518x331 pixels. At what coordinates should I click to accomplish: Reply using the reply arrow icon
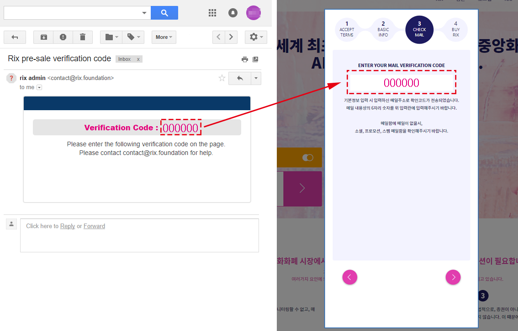coord(239,78)
